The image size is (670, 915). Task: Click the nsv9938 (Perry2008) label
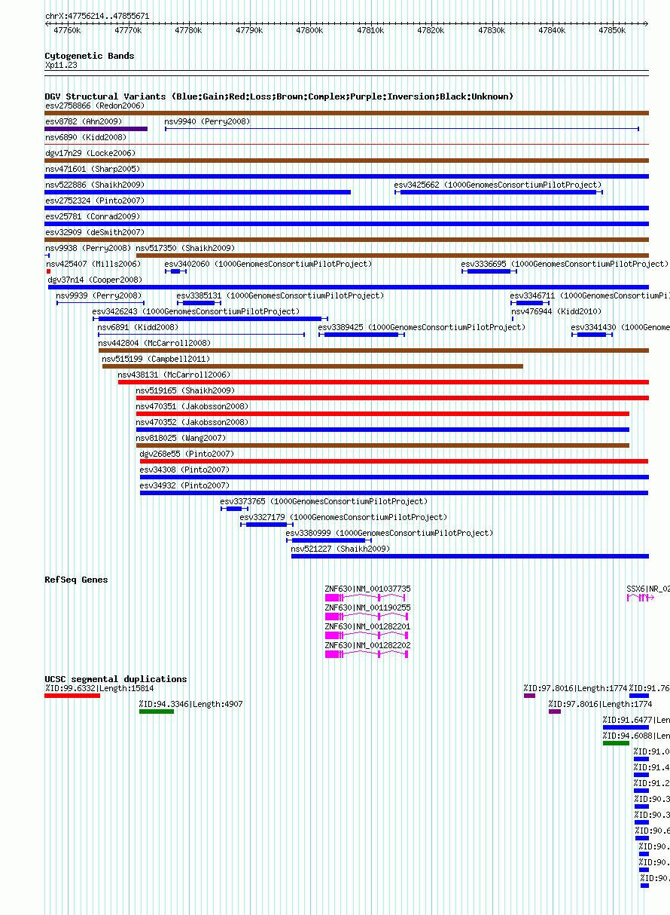88,248
